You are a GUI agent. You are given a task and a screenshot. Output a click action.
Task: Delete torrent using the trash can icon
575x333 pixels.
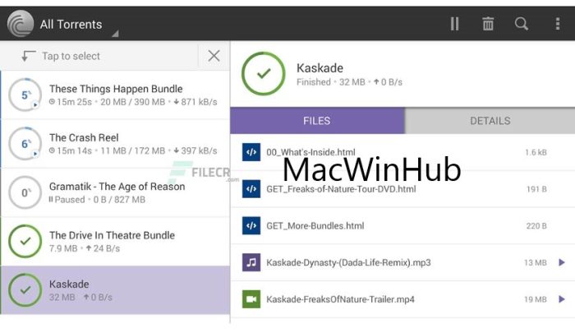pos(488,24)
